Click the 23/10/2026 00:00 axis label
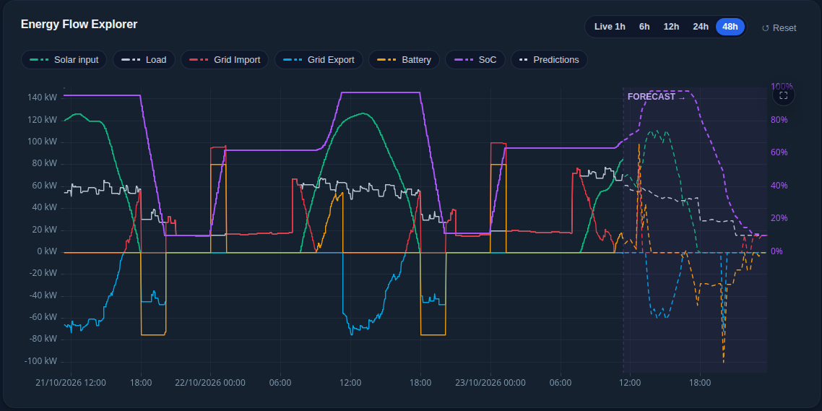 tap(490, 384)
